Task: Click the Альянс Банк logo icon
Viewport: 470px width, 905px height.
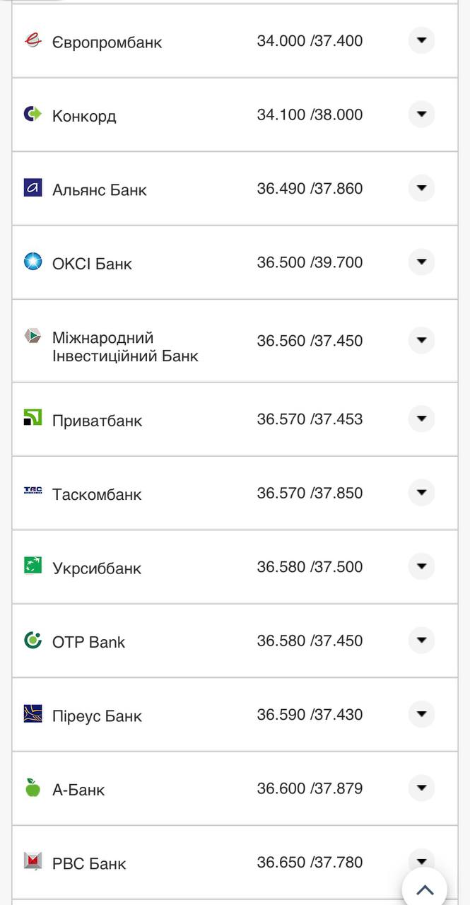Action: [33, 187]
